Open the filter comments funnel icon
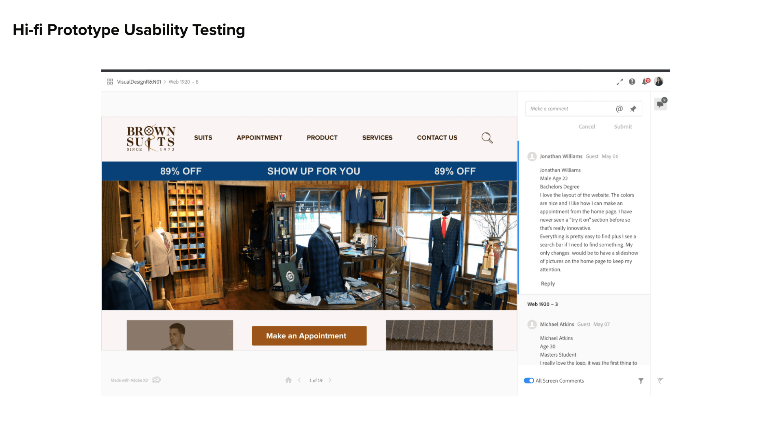781x435 pixels. click(641, 381)
